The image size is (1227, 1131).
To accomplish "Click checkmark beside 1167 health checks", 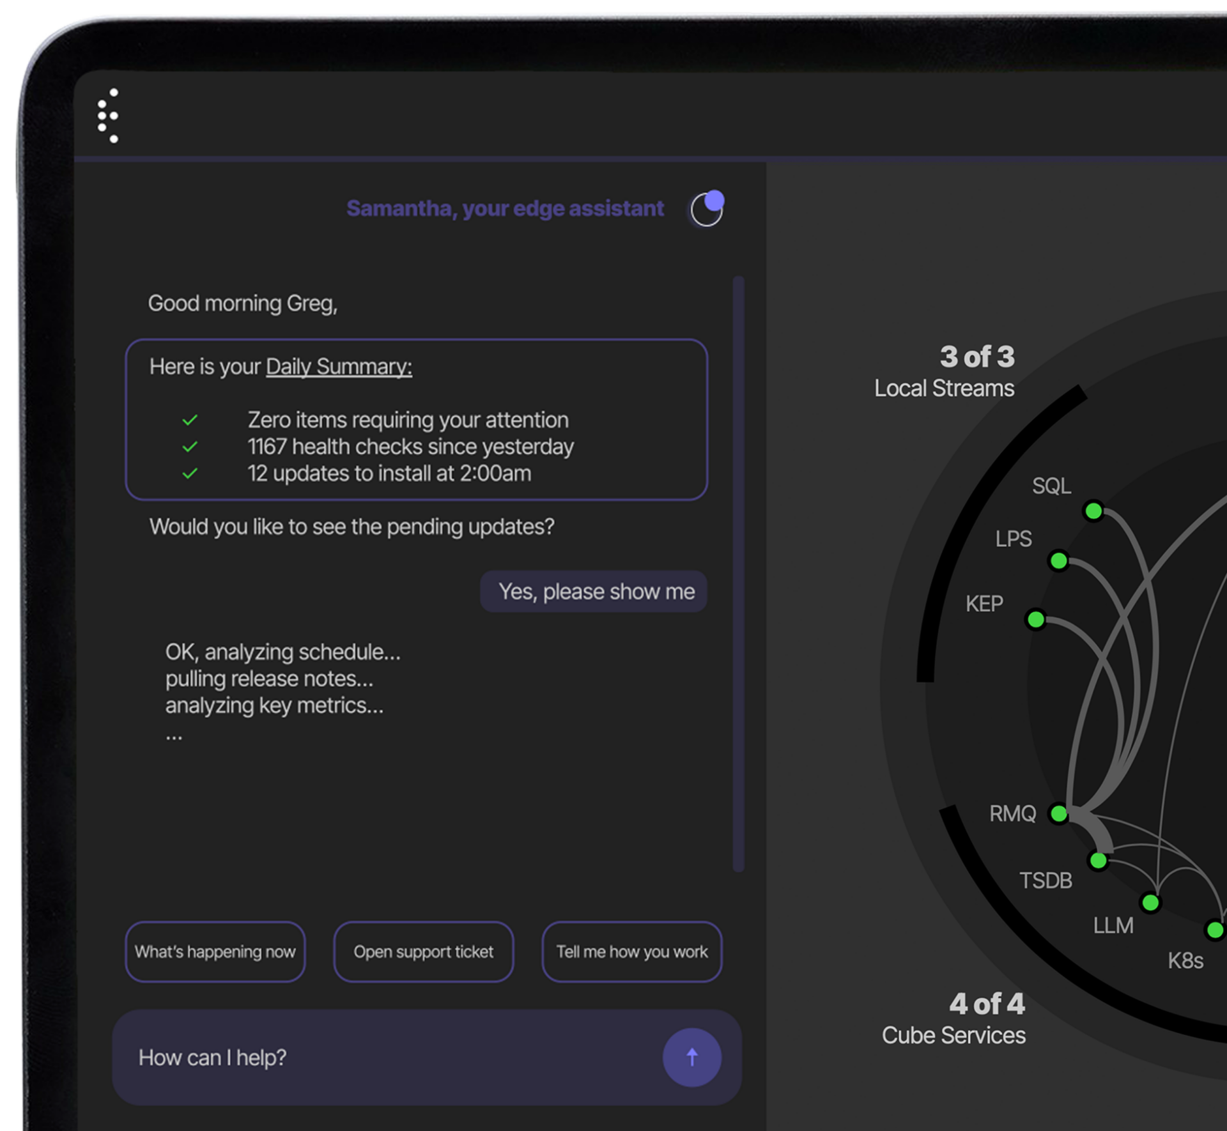I will (190, 447).
